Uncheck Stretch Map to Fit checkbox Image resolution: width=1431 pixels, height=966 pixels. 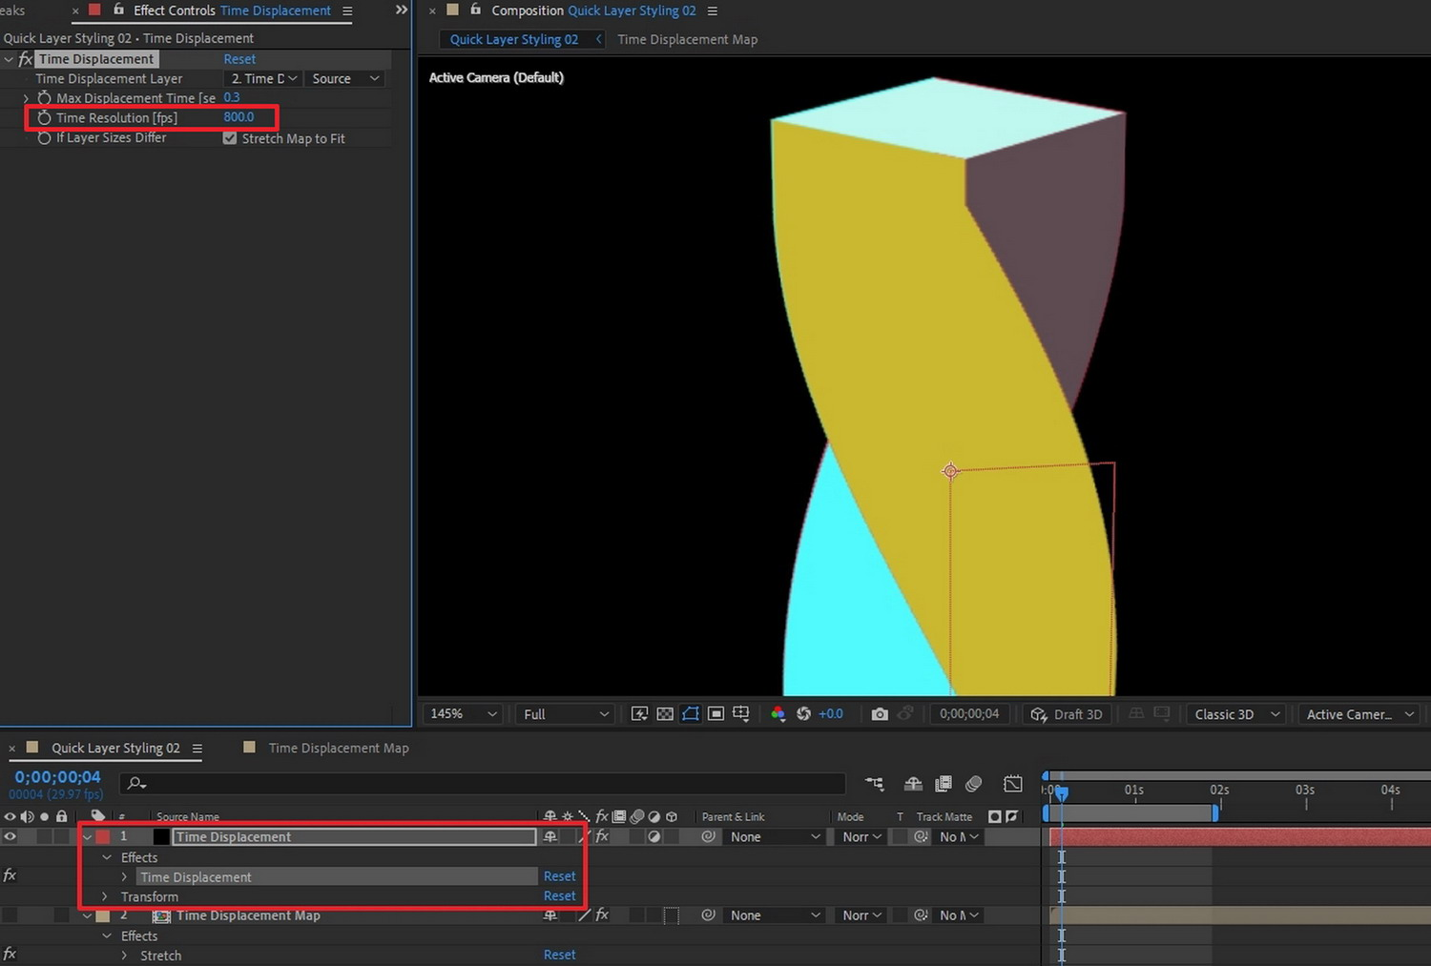click(x=230, y=138)
